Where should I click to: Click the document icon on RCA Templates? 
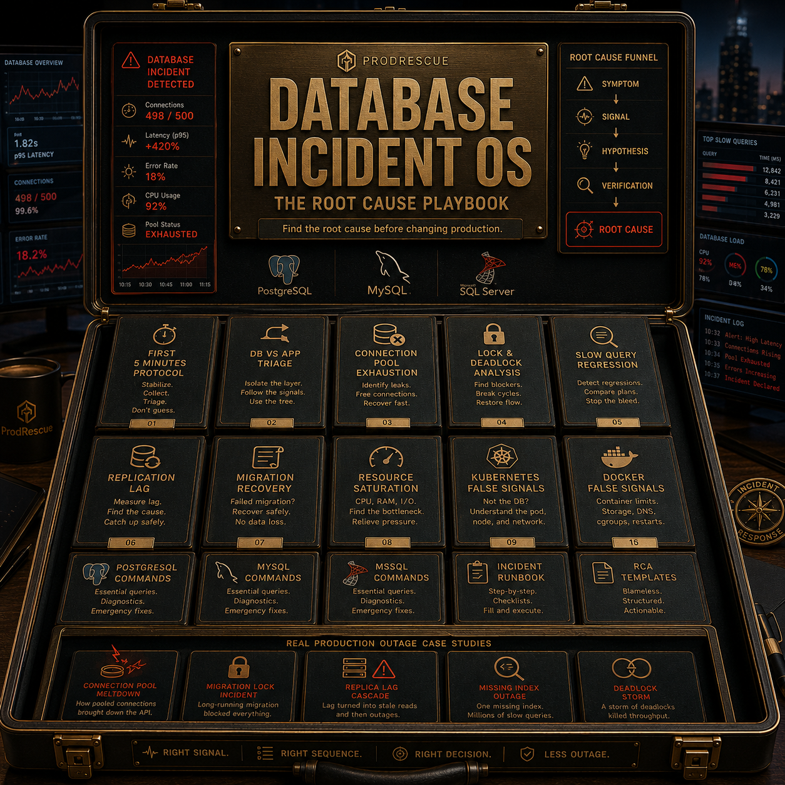pyautogui.click(x=603, y=572)
